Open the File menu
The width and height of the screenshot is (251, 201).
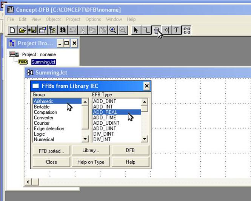pyautogui.click(x=11, y=19)
